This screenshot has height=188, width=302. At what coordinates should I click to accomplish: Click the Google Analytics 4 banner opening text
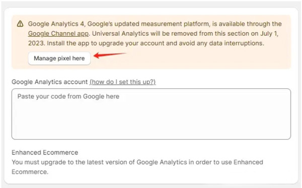pyautogui.click(x=56, y=24)
